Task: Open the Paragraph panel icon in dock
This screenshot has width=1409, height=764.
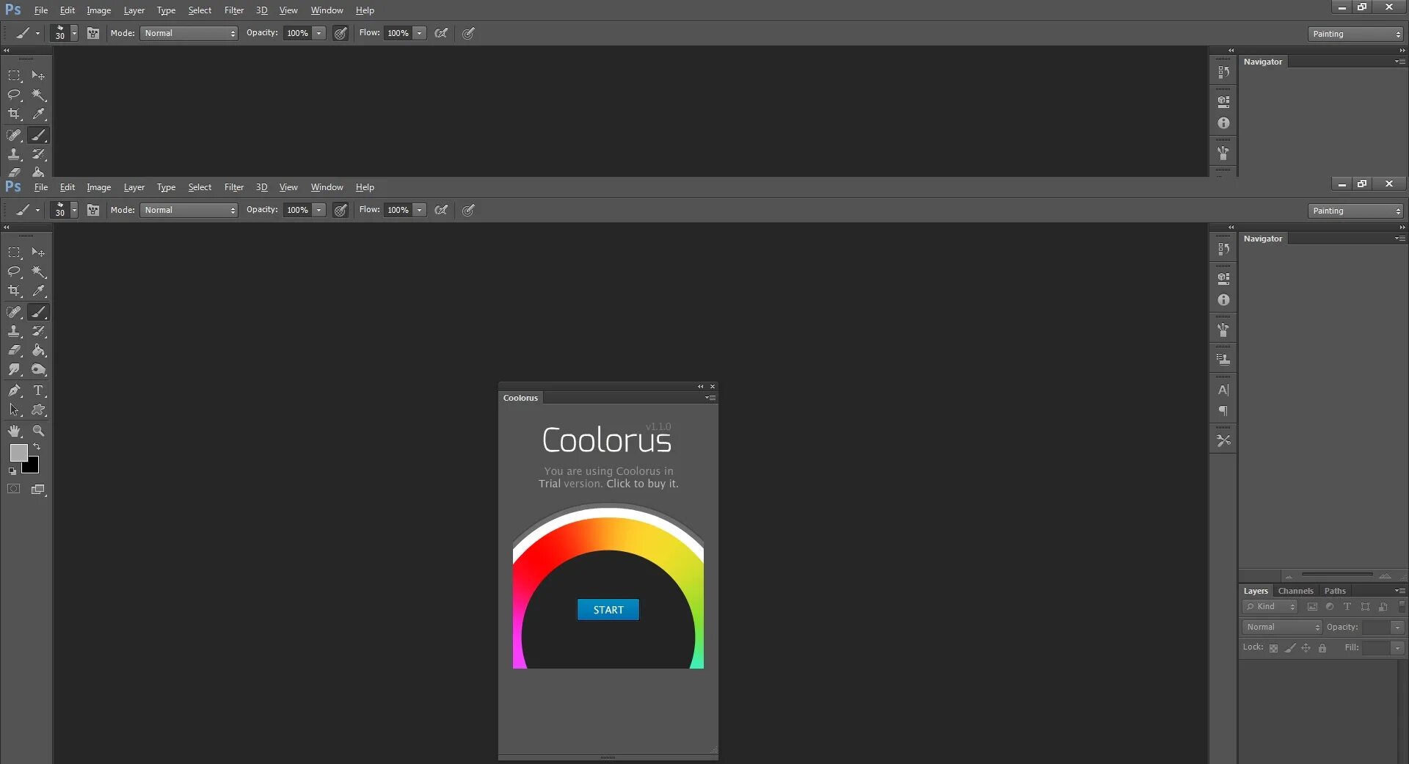Action: 1223,411
